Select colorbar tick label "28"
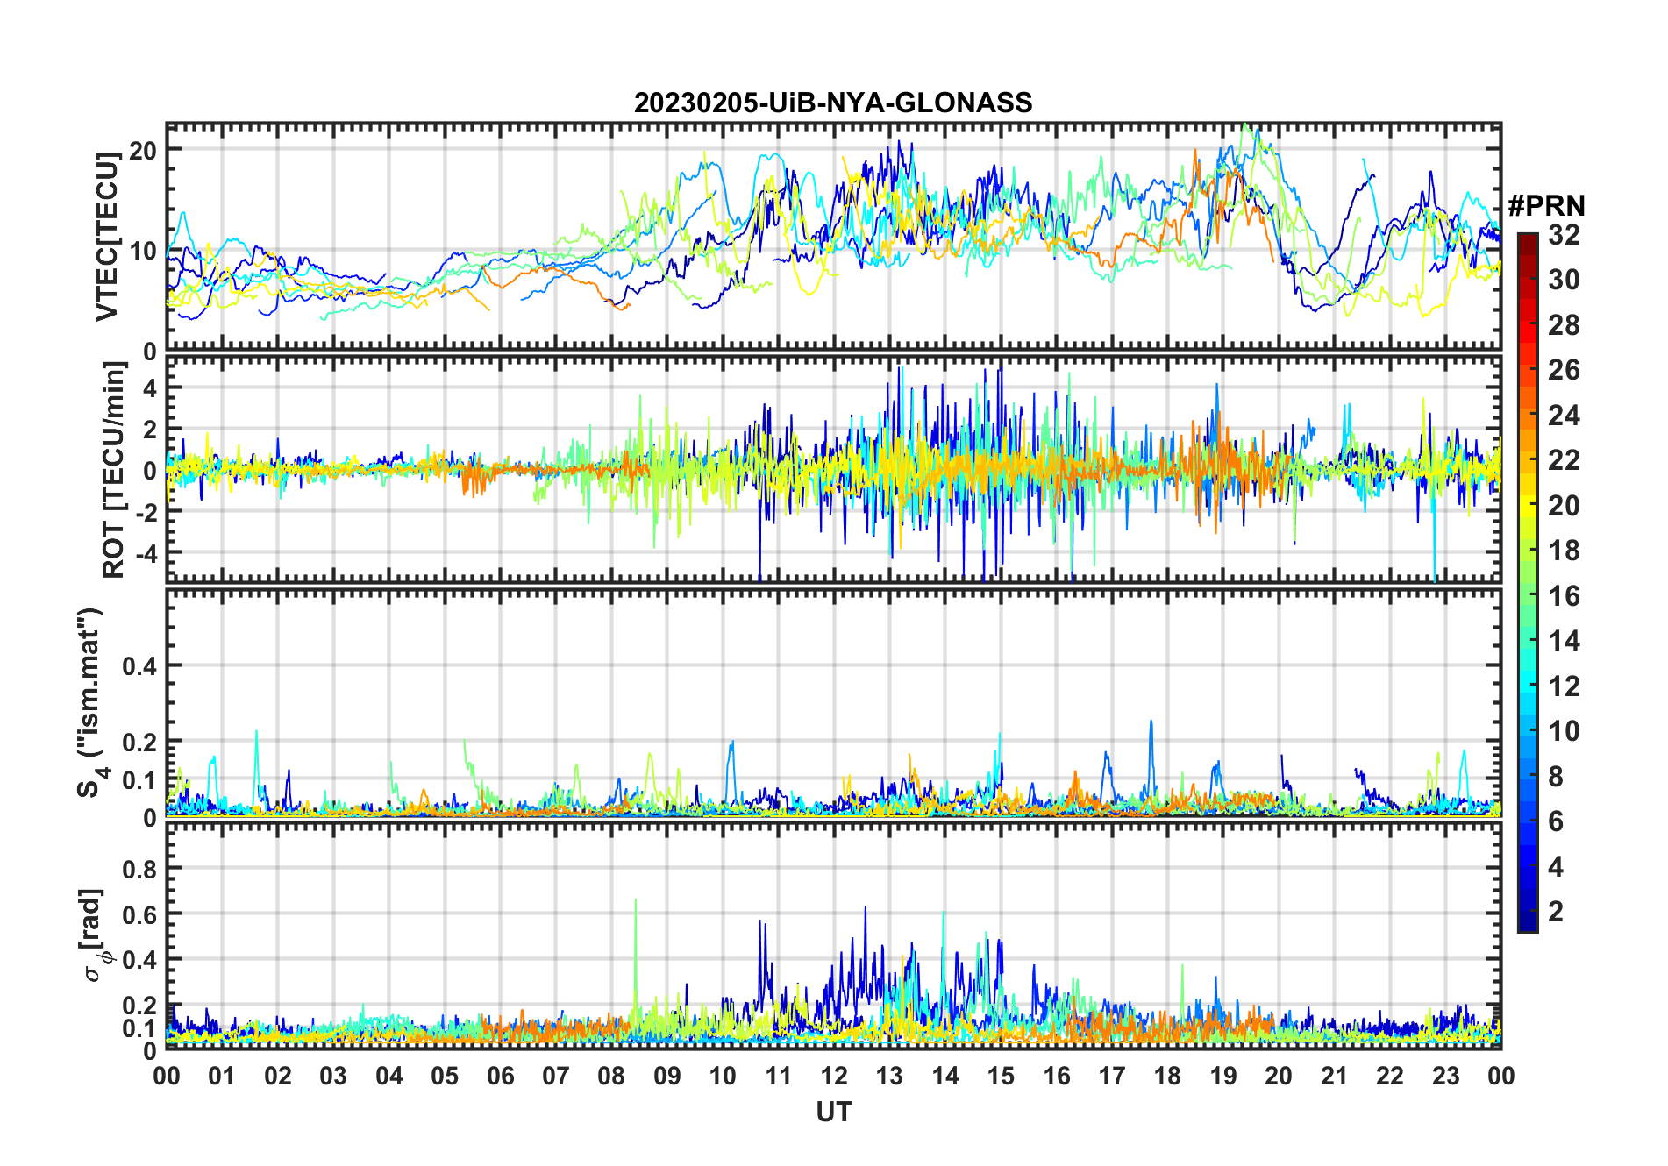1668x1166 pixels. [x=1564, y=325]
